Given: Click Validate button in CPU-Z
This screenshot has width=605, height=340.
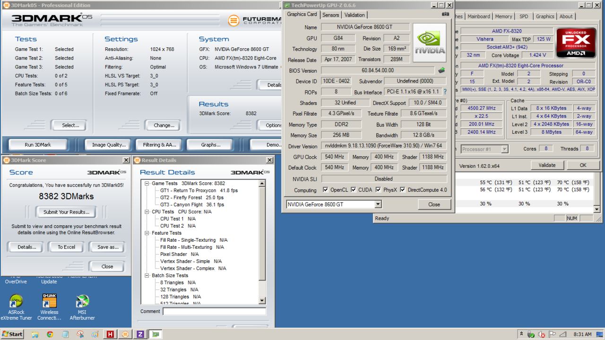Looking at the screenshot, I should (547, 165).
